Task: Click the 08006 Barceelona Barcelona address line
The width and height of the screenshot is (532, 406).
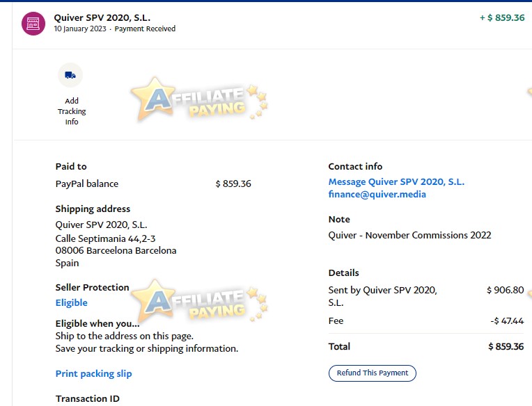Action: pyautogui.click(x=116, y=250)
